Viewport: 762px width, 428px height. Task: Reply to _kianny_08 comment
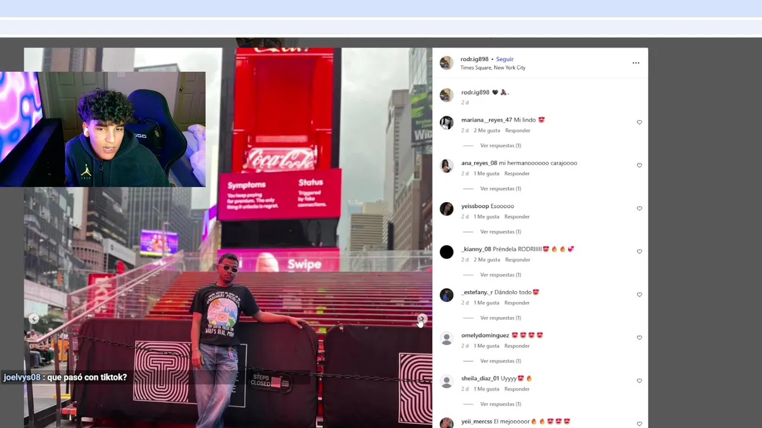point(517,260)
